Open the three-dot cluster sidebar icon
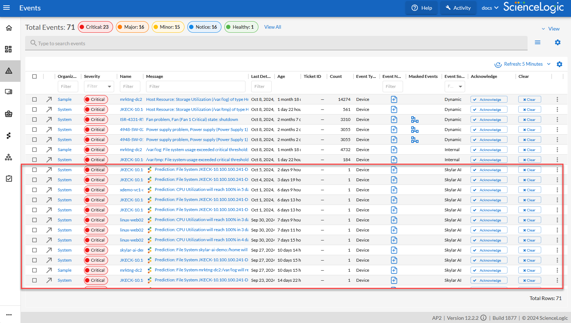The height and width of the screenshot is (323, 571). 9,135
